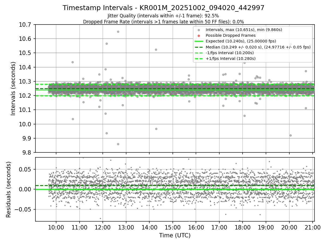Select legend entry '-1/fps Interval (10.200s)'
The image size is (327, 245).
[x=230, y=53]
